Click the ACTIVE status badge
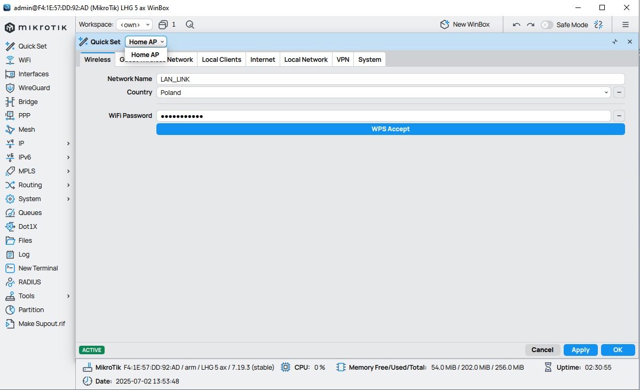640x390 pixels. (92, 350)
